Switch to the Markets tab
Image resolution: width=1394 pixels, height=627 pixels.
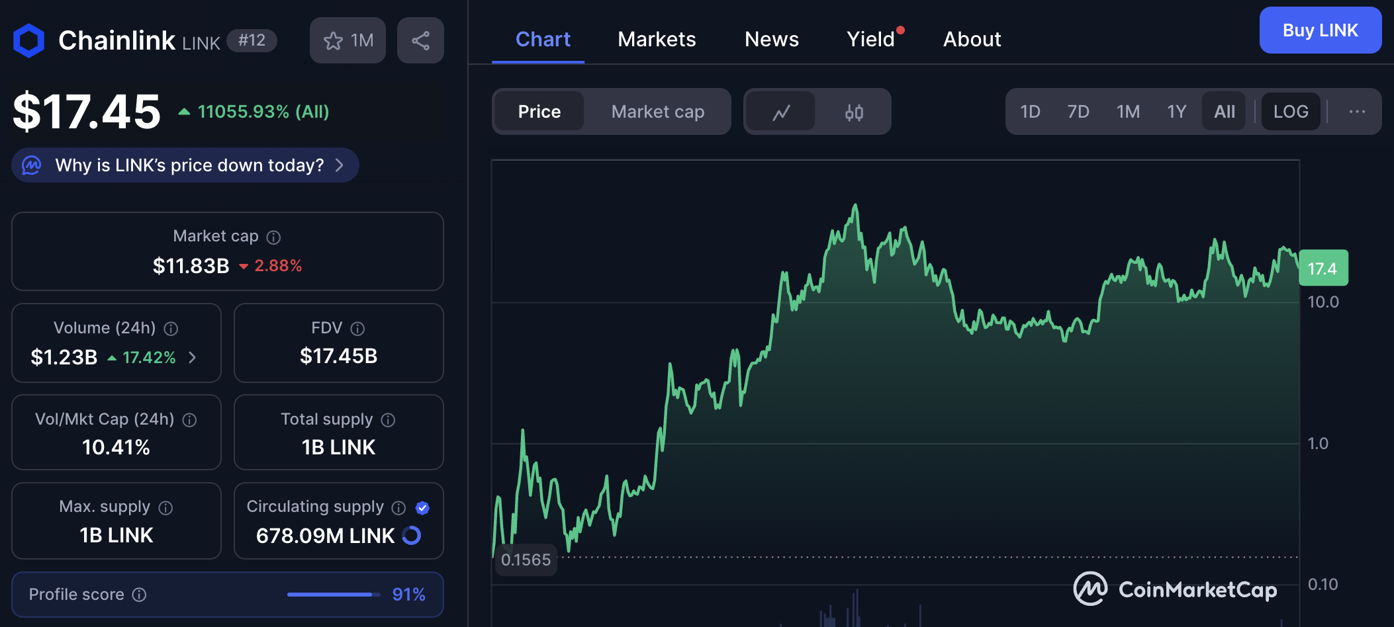tap(657, 40)
